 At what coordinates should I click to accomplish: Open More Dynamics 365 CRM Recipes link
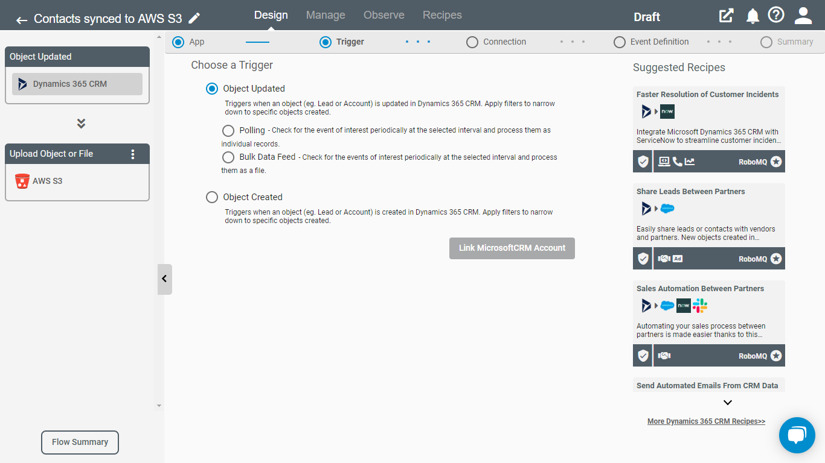pyautogui.click(x=706, y=421)
